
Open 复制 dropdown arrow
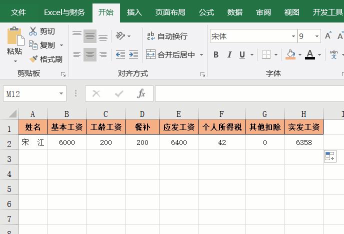pos(61,45)
